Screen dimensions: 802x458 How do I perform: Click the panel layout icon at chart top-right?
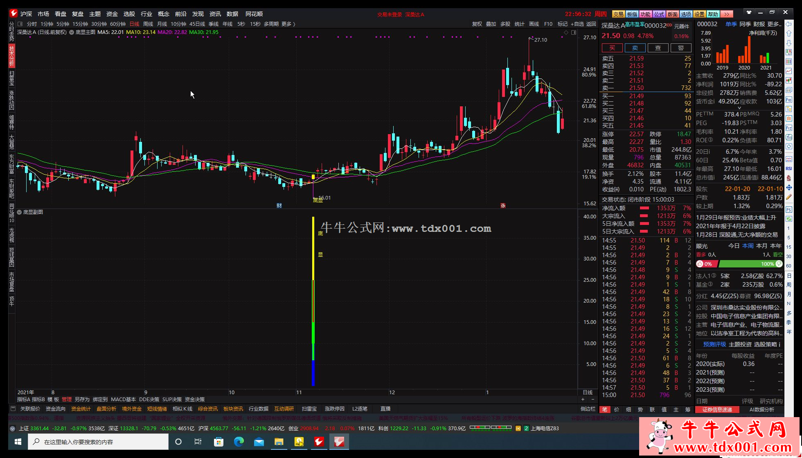[574, 32]
